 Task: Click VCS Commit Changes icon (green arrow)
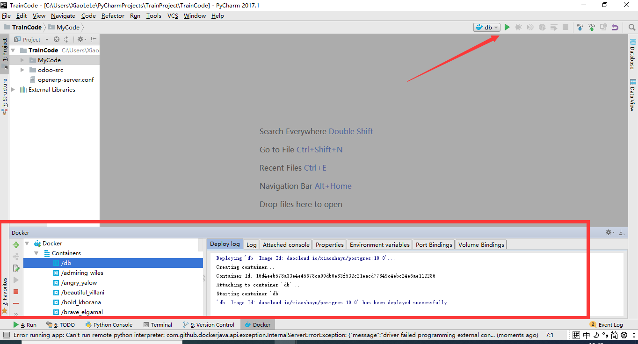pos(592,27)
